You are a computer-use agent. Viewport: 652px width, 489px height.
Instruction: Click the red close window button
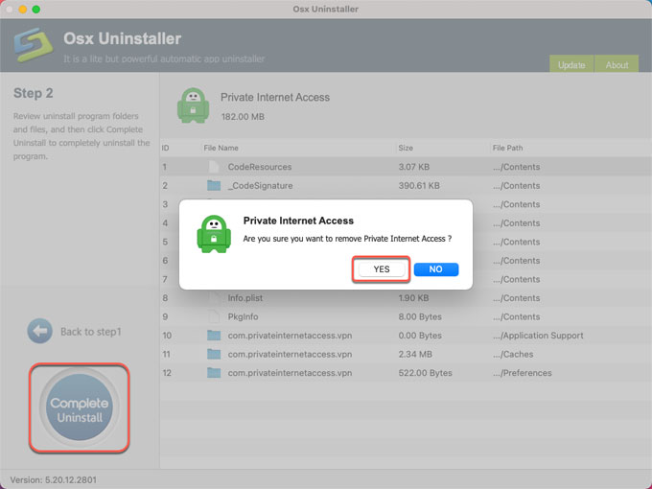[x=12, y=9]
